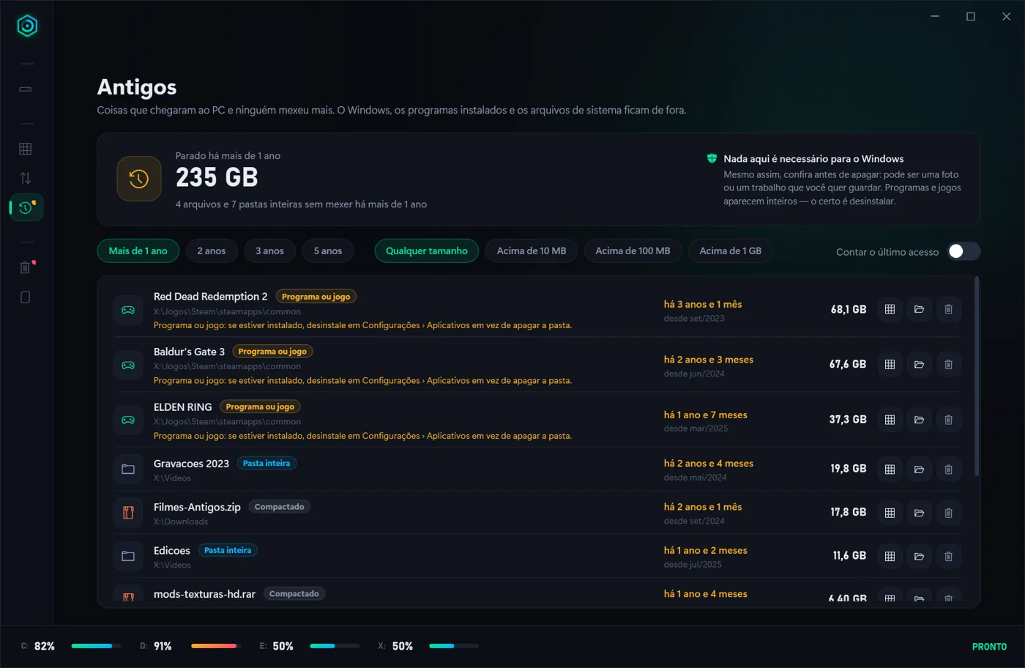Delete the Red Dead Redemption 2 entry
Image resolution: width=1025 pixels, height=668 pixels.
click(x=948, y=310)
